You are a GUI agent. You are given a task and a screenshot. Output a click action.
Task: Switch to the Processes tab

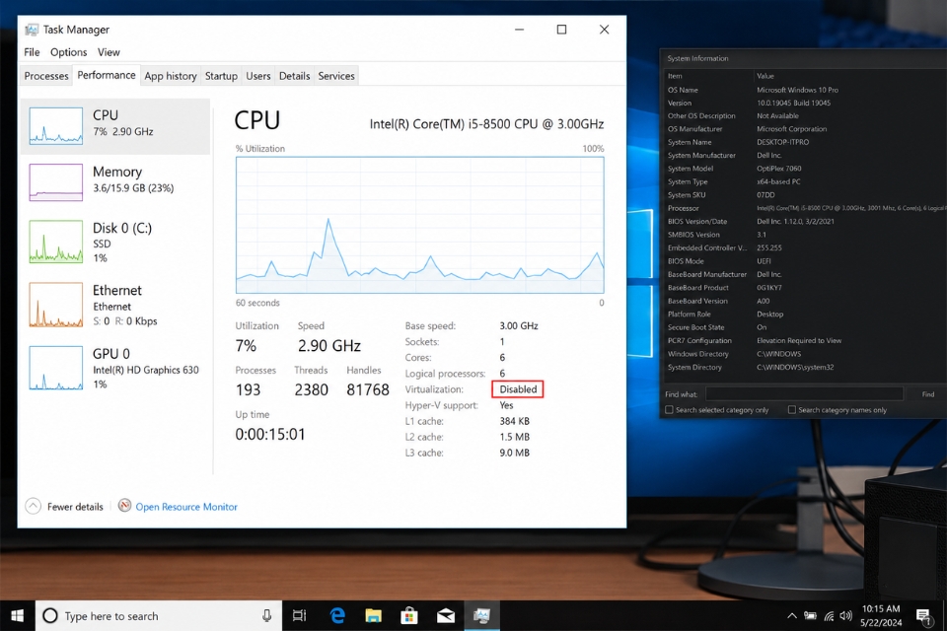[46, 76]
